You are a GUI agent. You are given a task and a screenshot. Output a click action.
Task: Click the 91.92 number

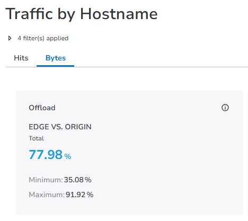click(76, 195)
